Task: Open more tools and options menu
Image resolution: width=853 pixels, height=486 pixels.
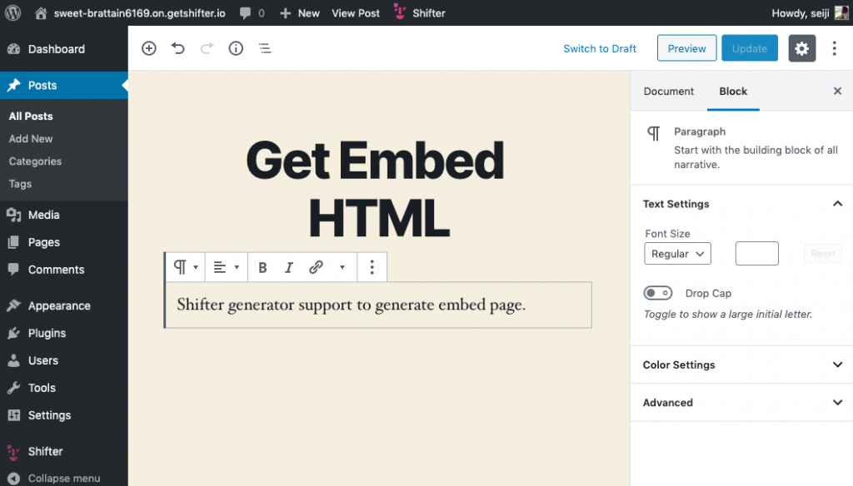Action: click(x=834, y=48)
